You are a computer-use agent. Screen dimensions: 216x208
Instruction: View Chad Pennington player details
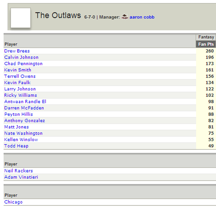[23, 64]
